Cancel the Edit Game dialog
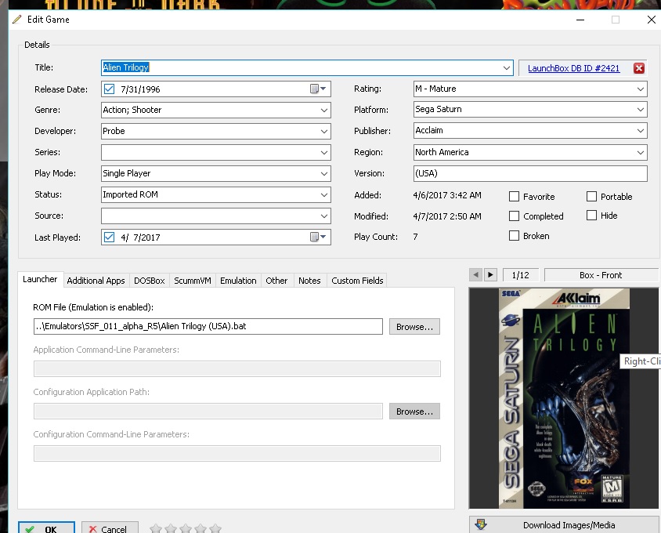This screenshot has height=533, width=661. click(110, 528)
